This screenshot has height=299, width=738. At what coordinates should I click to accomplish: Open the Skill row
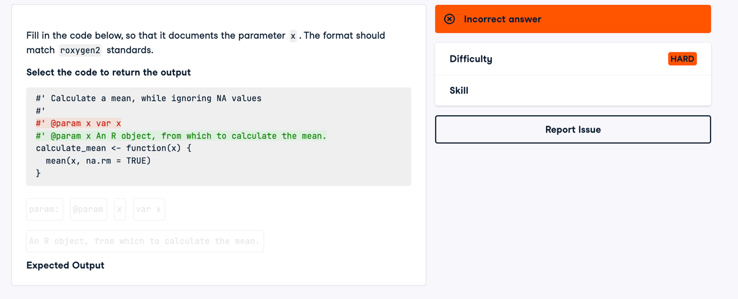click(573, 91)
